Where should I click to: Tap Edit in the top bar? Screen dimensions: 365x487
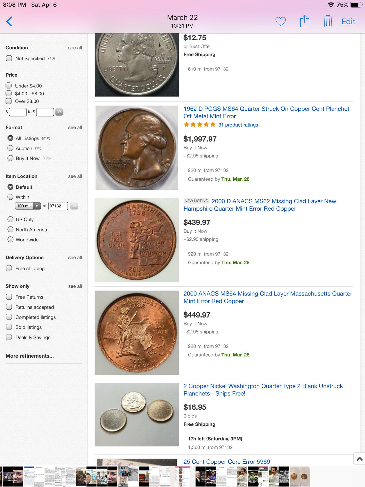point(348,22)
